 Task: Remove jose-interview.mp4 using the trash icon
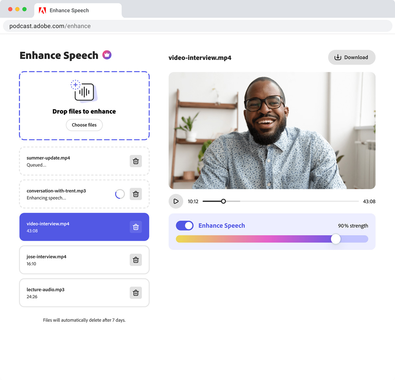tap(136, 260)
